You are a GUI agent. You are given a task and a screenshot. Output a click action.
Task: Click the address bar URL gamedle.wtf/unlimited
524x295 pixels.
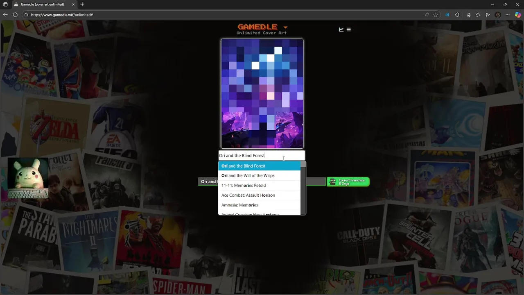[62, 15]
